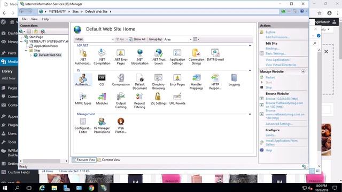Open the View menu
Screen dimensions: 342x192
[34, 19]
